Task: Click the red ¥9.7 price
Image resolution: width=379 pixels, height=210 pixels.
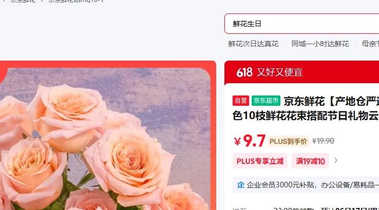Action: point(250,141)
